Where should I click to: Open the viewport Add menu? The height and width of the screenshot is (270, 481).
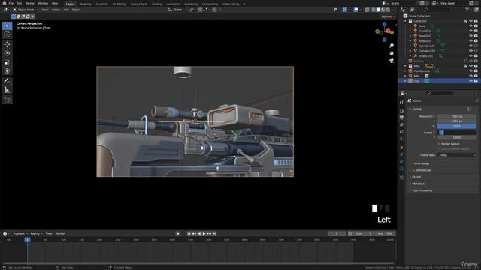pyautogui.click(x=66, y=10)
